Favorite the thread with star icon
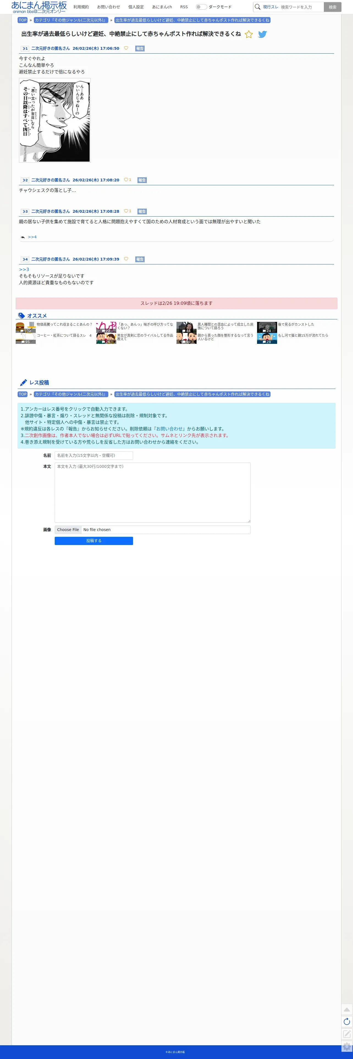The width and height of the screenshot is (353, 1059). 249,34
